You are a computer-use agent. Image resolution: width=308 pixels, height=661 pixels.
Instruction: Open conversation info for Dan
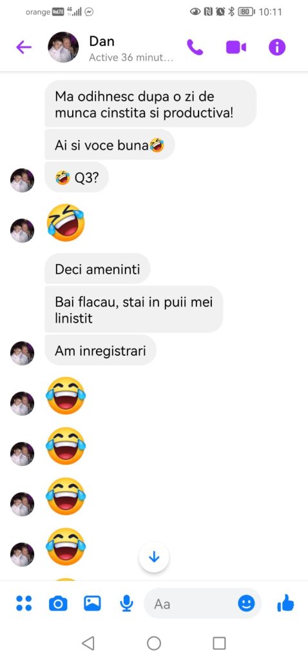point(277,47)
